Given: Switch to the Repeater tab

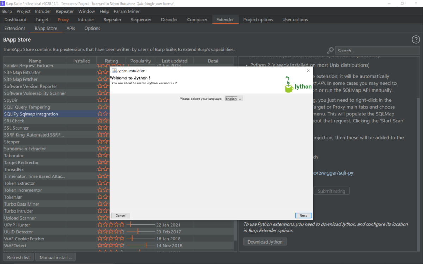Looking at the screenshot, I should (x=112, y=20).
